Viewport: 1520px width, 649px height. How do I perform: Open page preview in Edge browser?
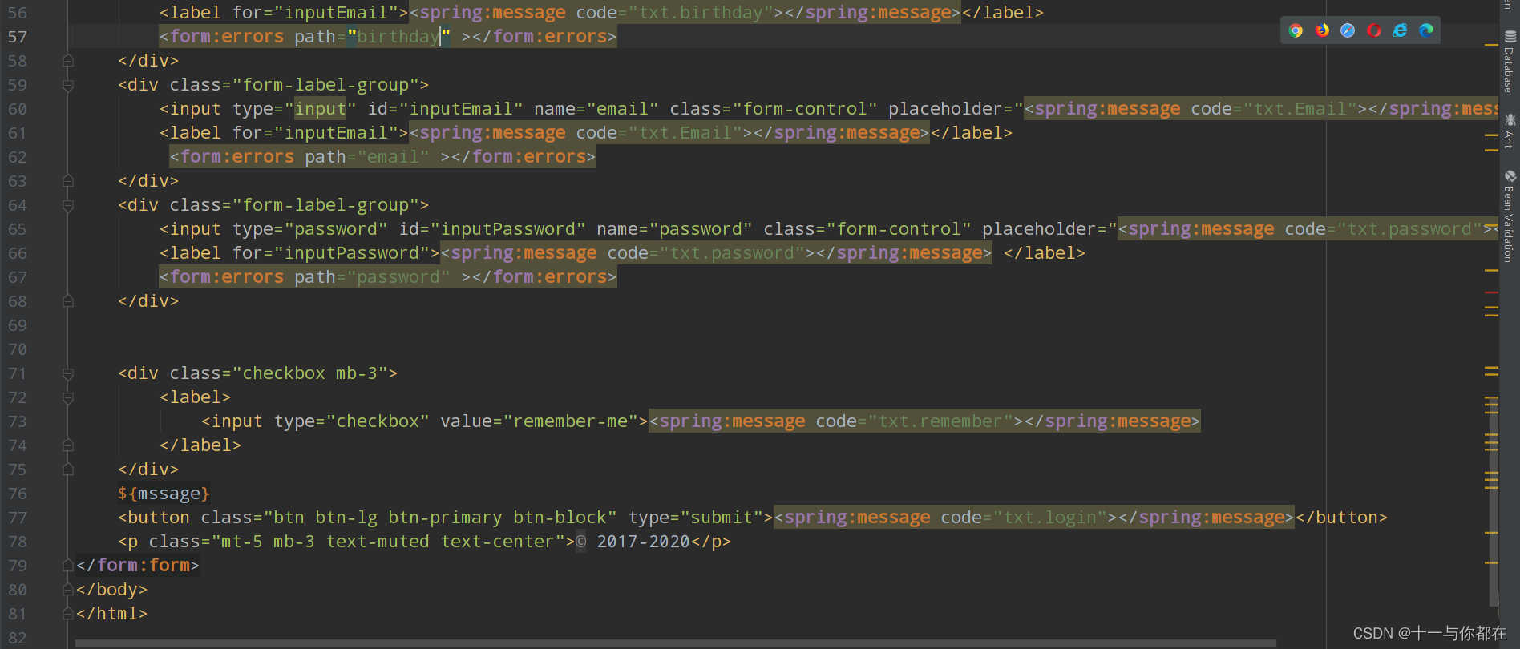pos(1426,30)
